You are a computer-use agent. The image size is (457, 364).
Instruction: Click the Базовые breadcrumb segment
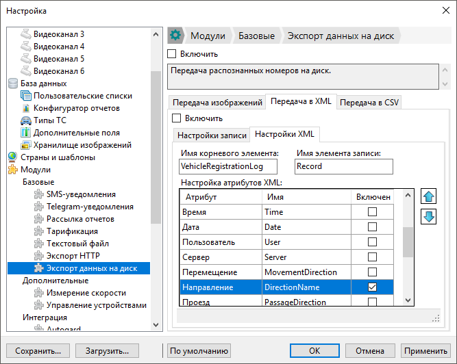click(256, 36)
